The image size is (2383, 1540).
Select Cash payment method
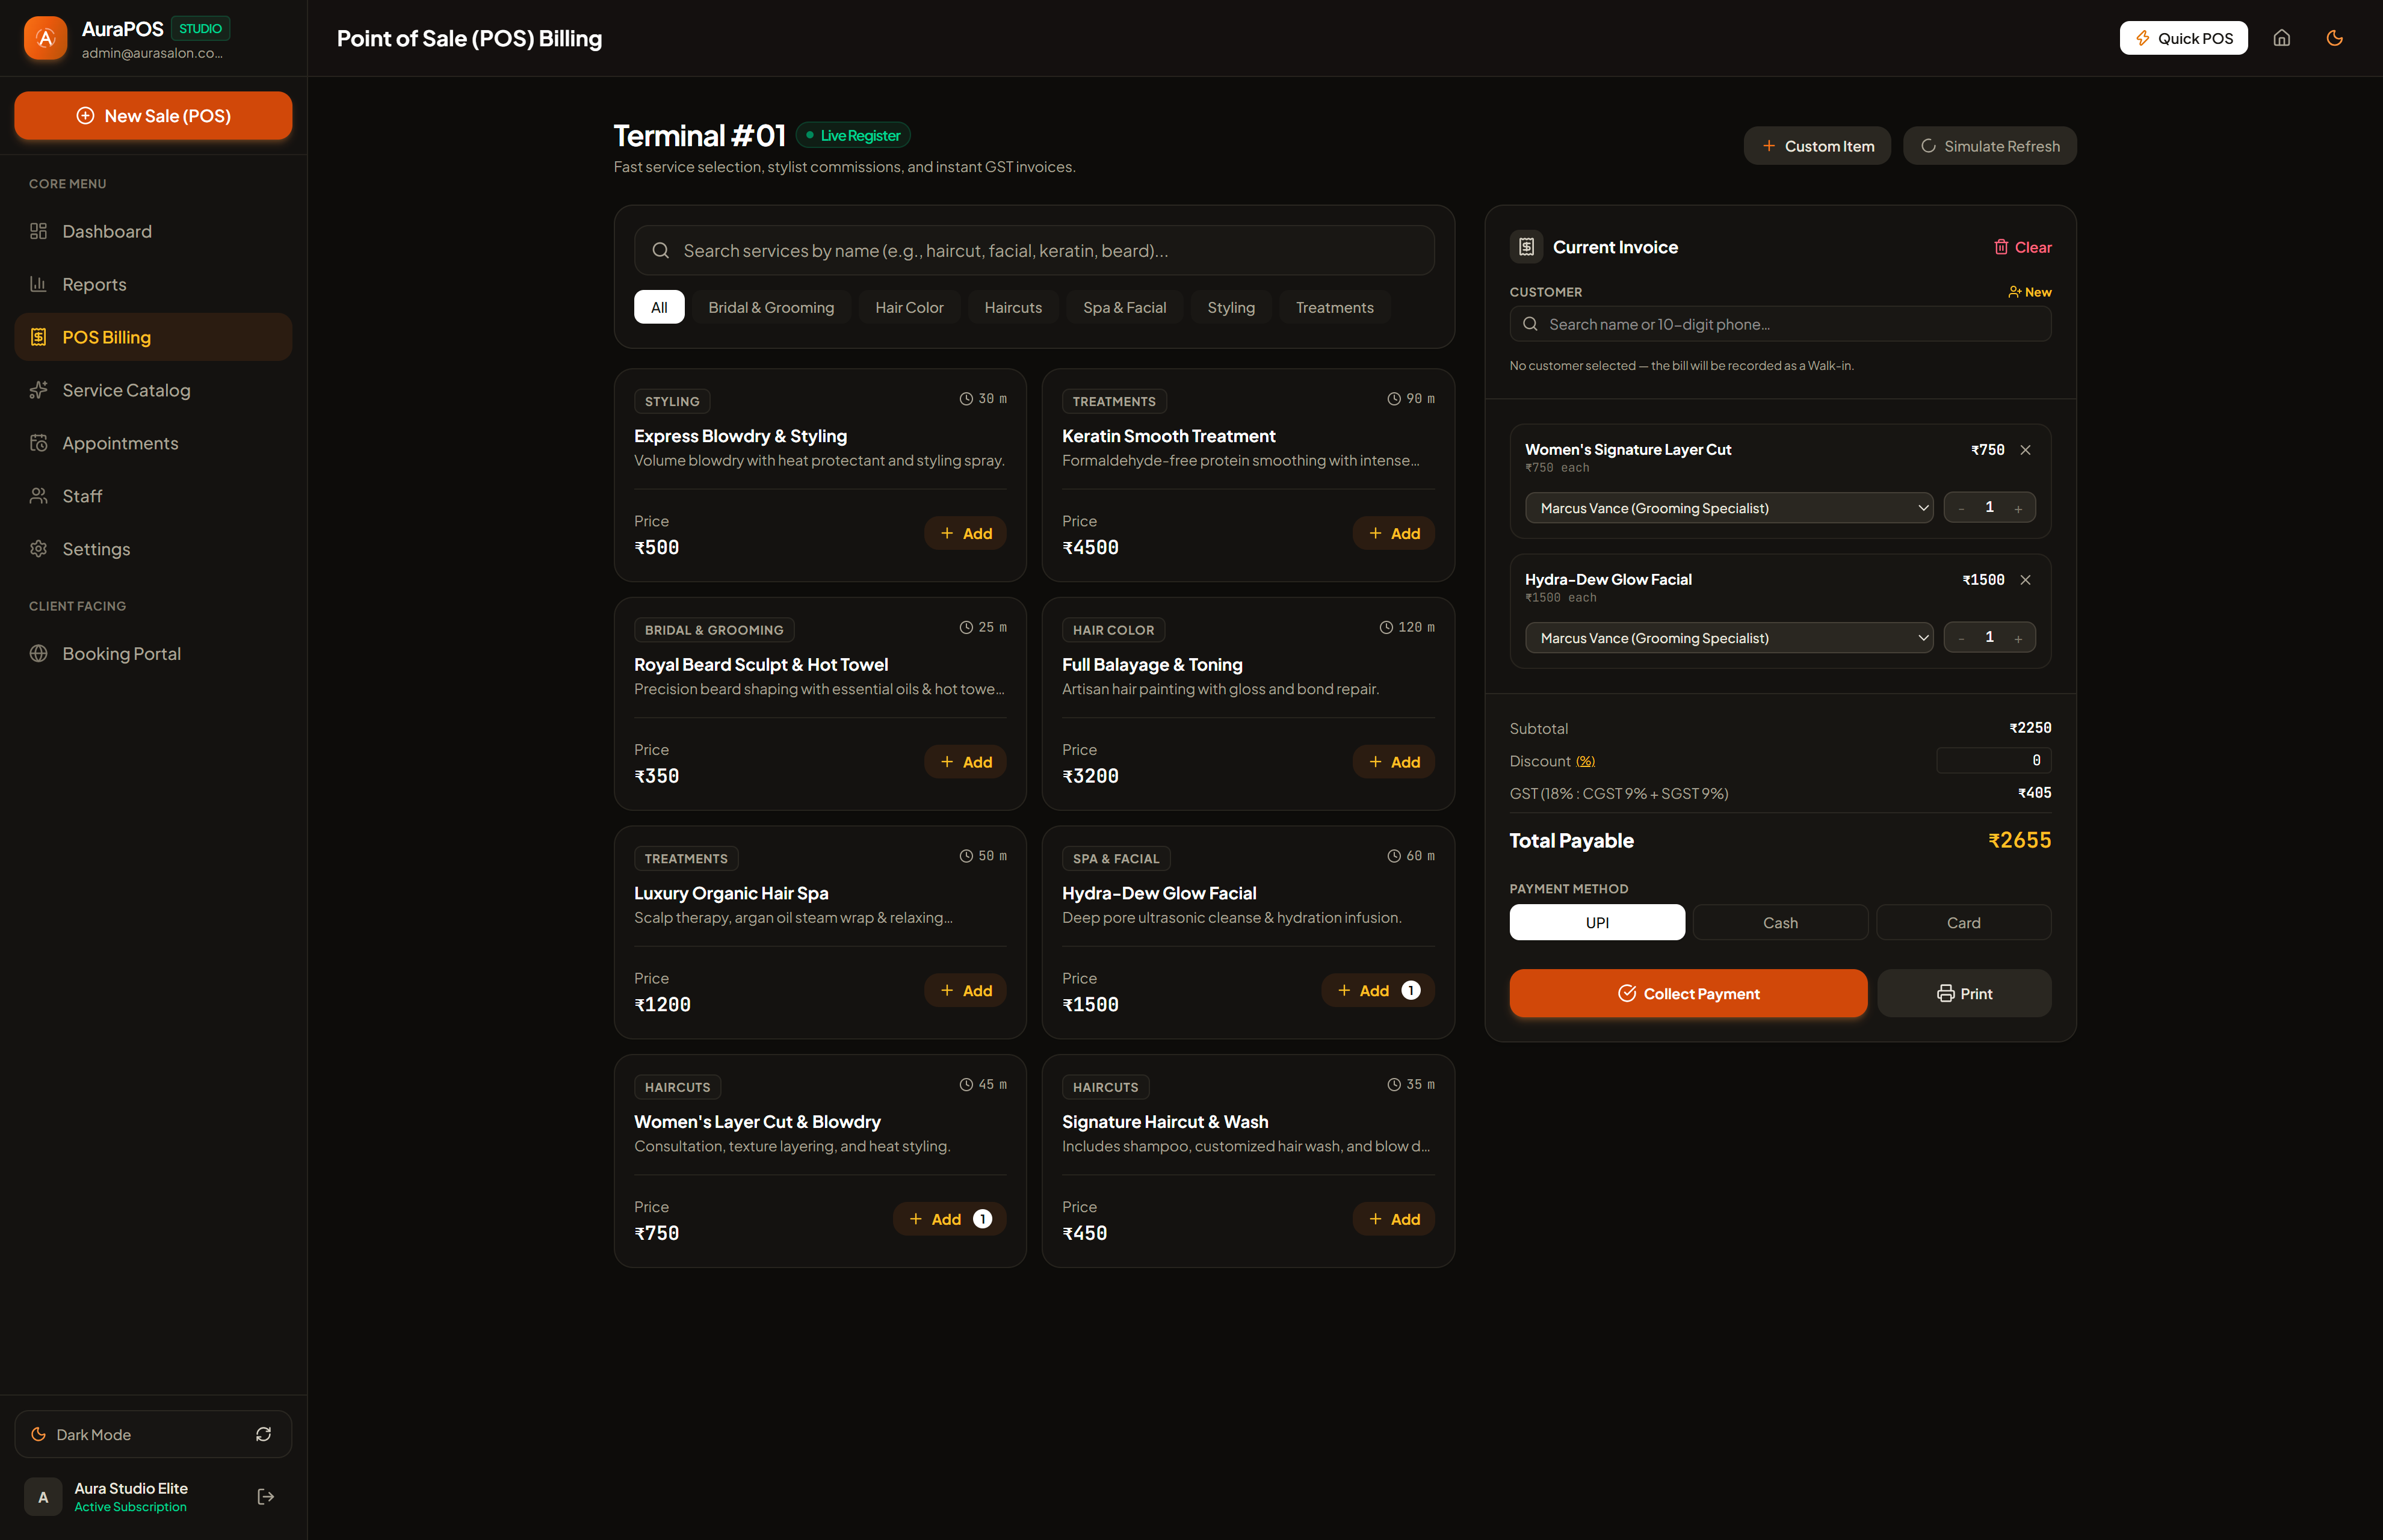click(1780, 922)
